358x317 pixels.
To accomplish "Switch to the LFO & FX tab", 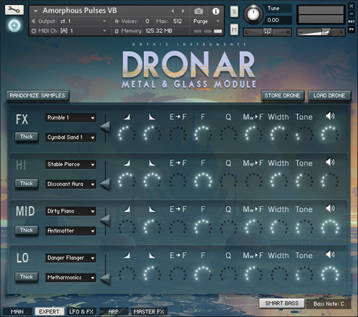I will point(81,311).
